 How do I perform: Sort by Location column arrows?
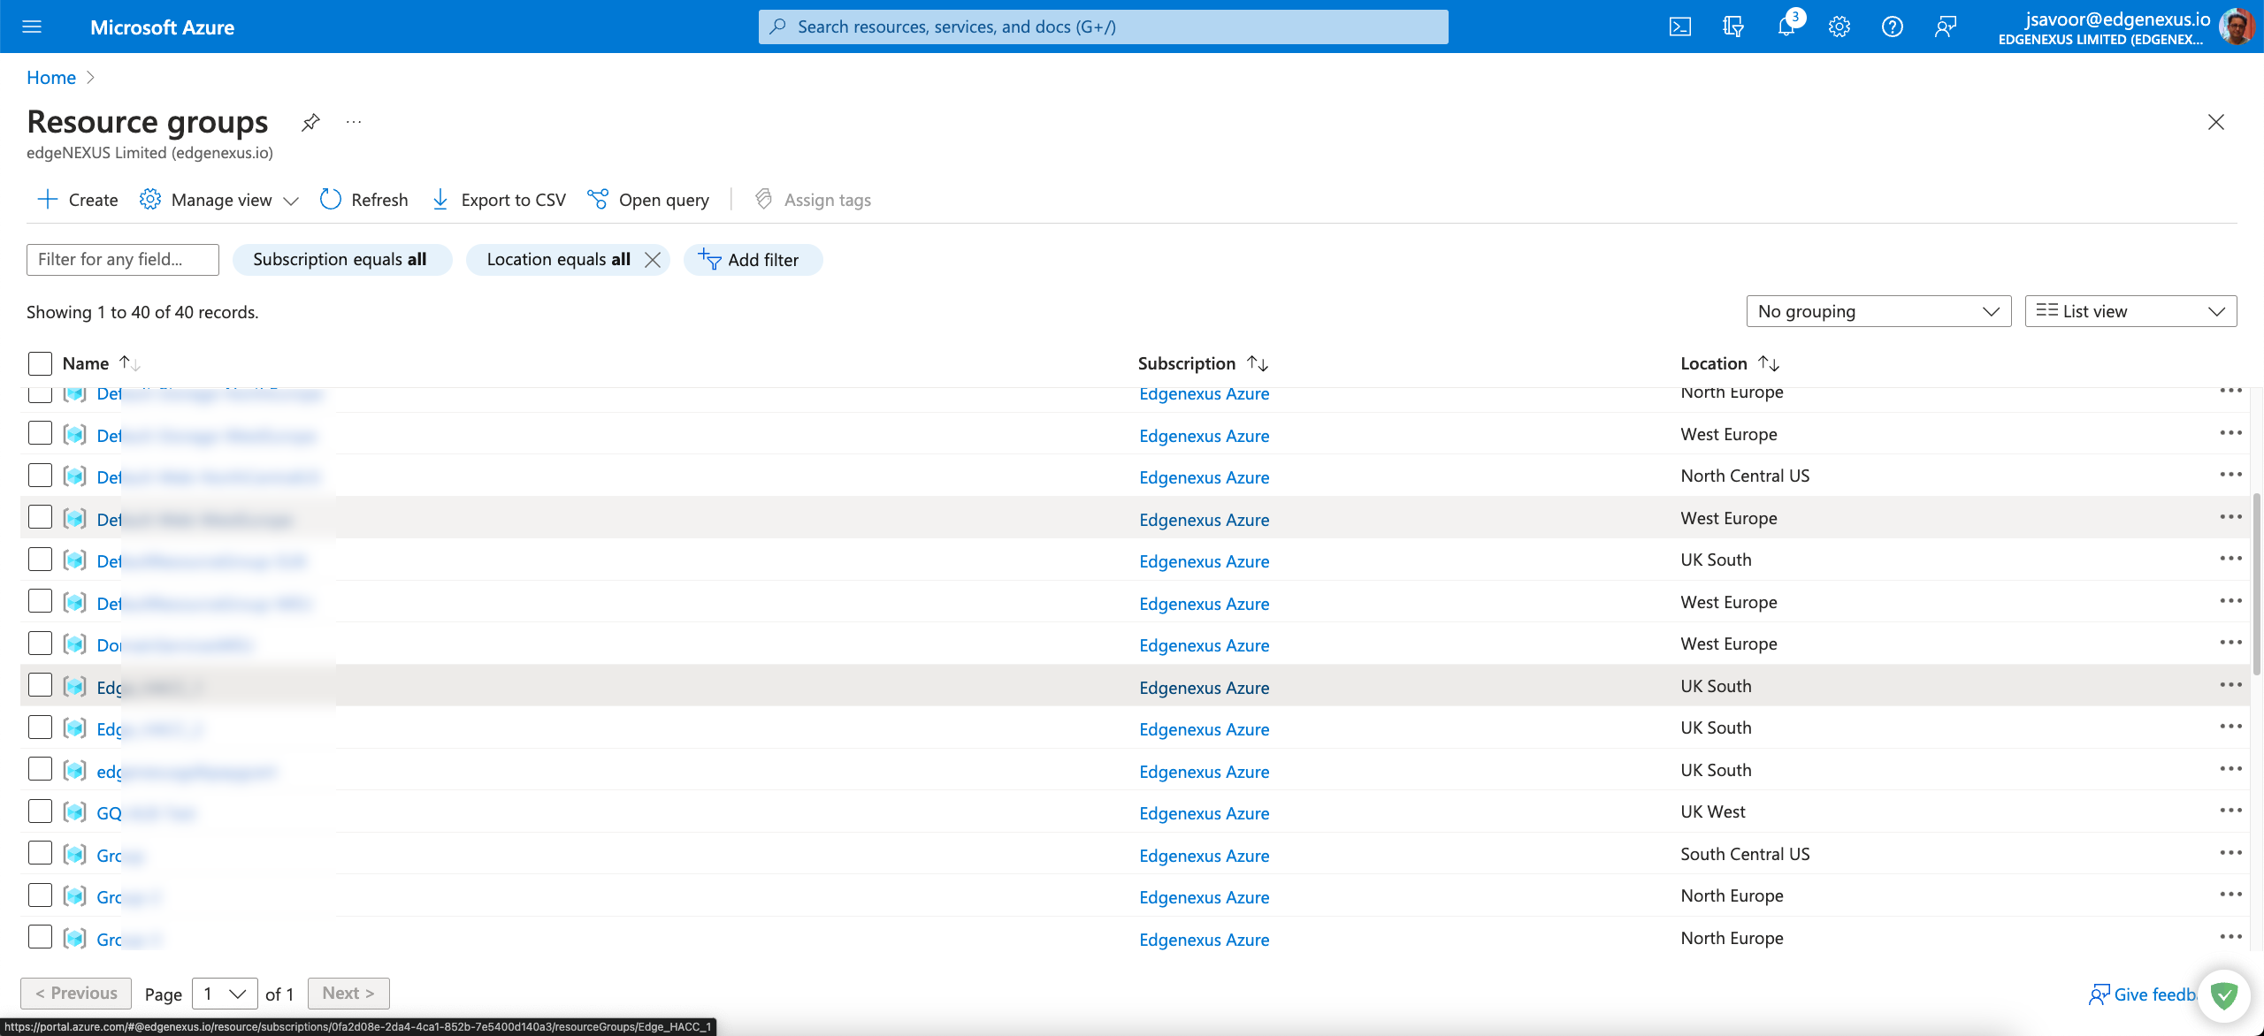1769,363
